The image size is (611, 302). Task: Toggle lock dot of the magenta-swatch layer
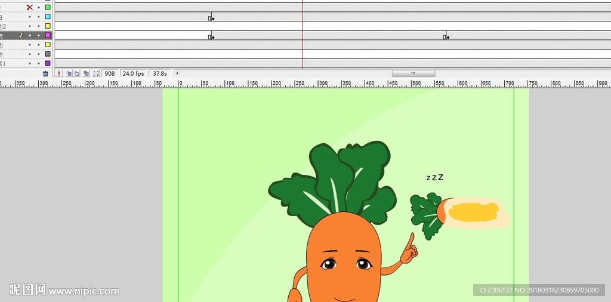point(39,35)
